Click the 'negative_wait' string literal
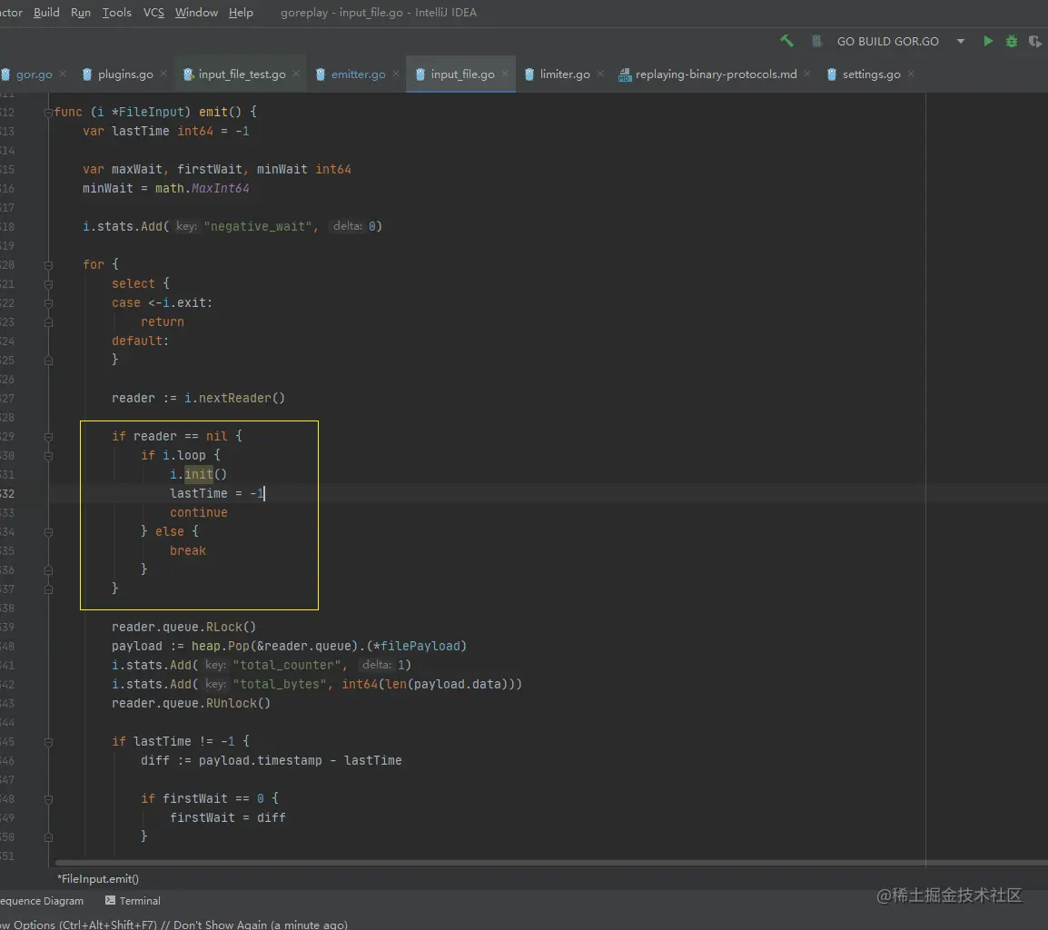1048x930 pixels. (x=257, y=226)
